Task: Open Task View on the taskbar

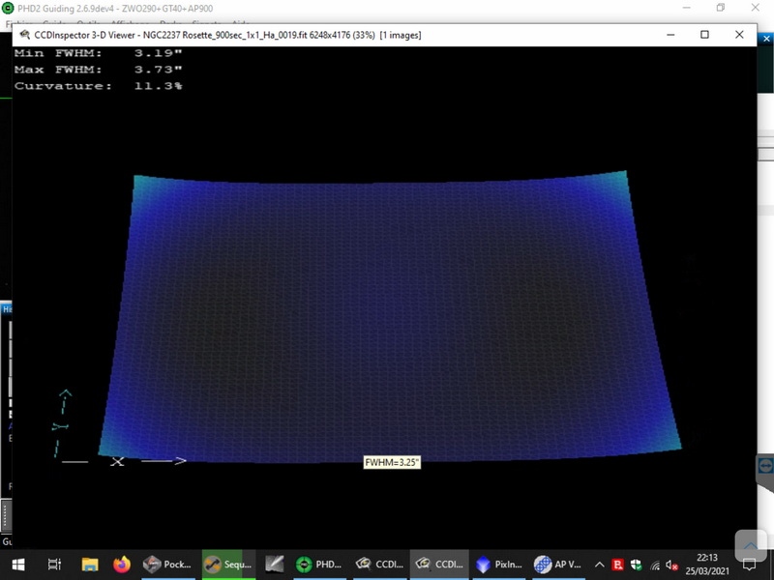Action: pos(54,564)
